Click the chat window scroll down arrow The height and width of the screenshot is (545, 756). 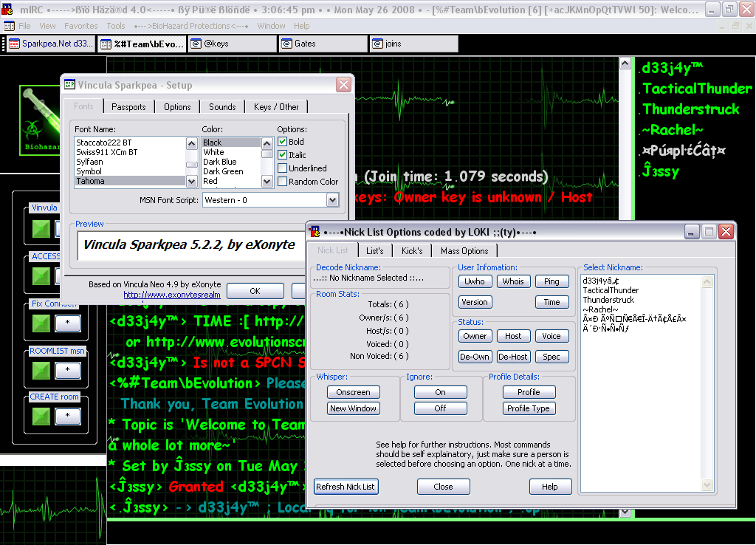(625, 513)
